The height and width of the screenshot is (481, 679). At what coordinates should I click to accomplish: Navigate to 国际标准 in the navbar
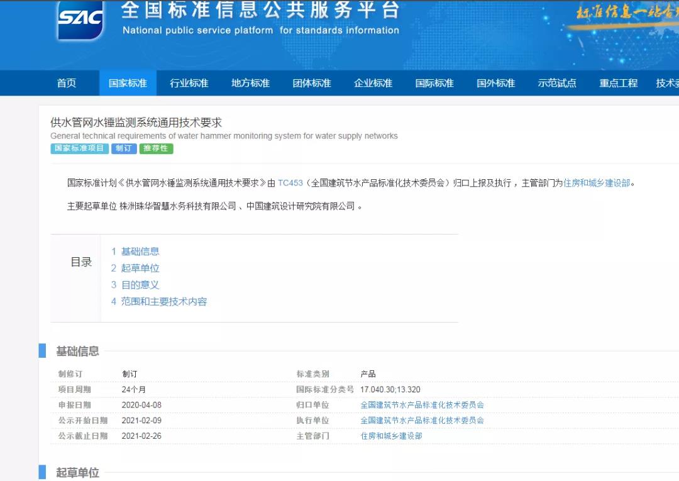(x=434, y=83)
